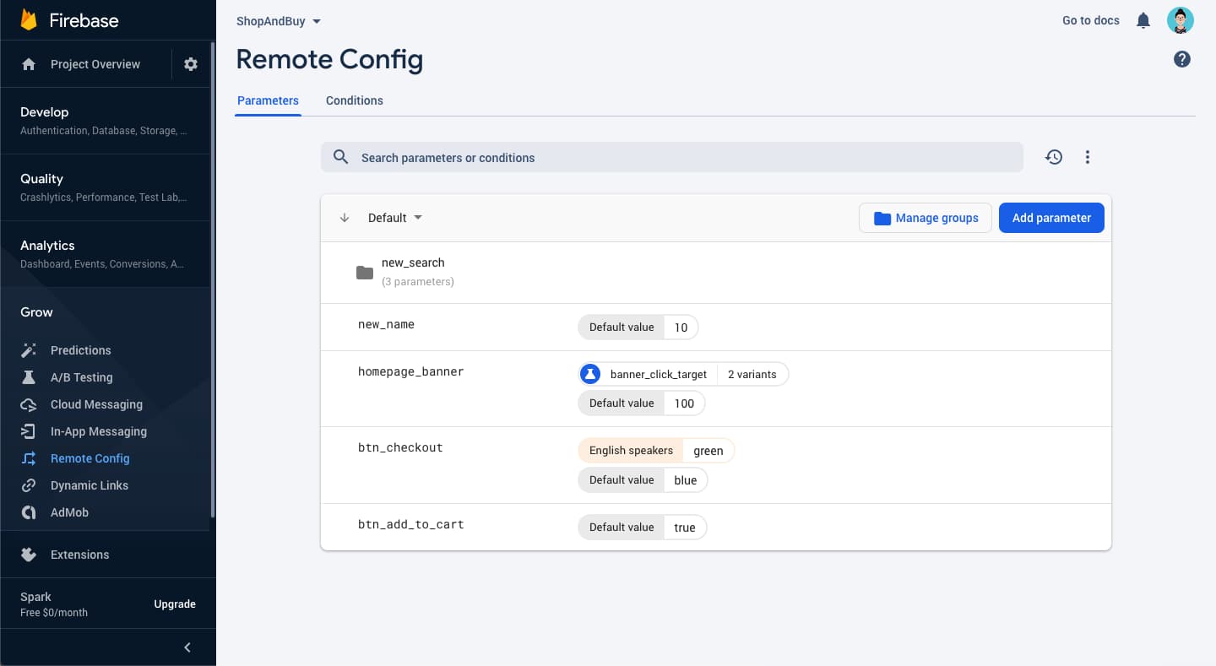Expand the Analytics section

point(105,254)
